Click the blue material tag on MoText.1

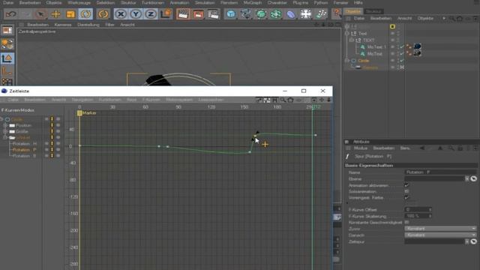click(x=417, y=46)
